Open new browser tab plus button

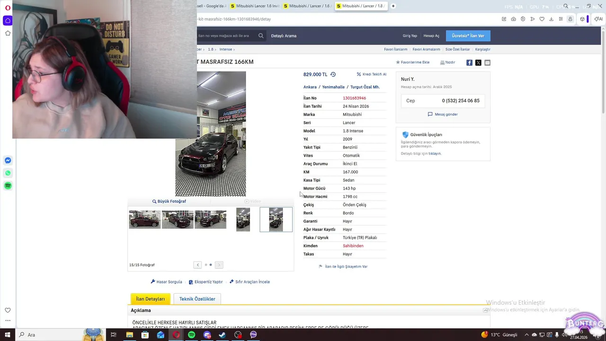(393, 6)
